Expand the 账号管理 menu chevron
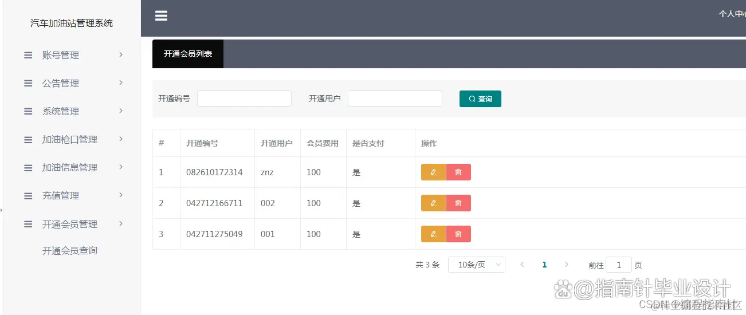This screenshot has width=746, height=315. [121, 54]
